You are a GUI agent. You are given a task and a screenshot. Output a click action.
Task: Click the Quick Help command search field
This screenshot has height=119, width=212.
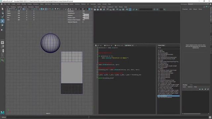(169, 48)
